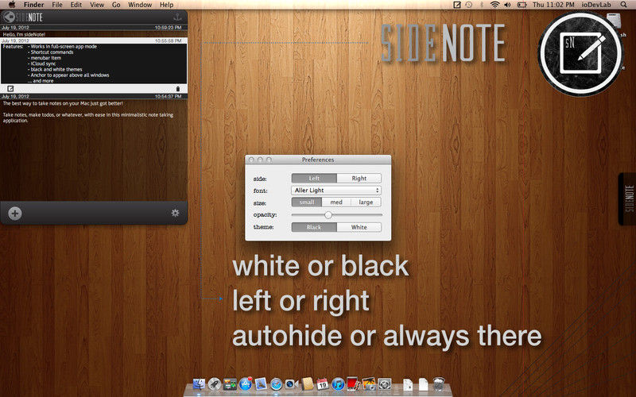Viewport: 636px width, 397px height.
Task: Click the hard drive icon on desktop
Action: (x=614, y=21)
